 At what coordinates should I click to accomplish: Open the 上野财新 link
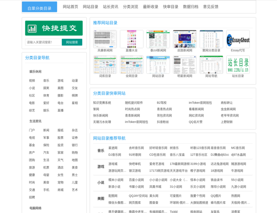click(227, 122)
